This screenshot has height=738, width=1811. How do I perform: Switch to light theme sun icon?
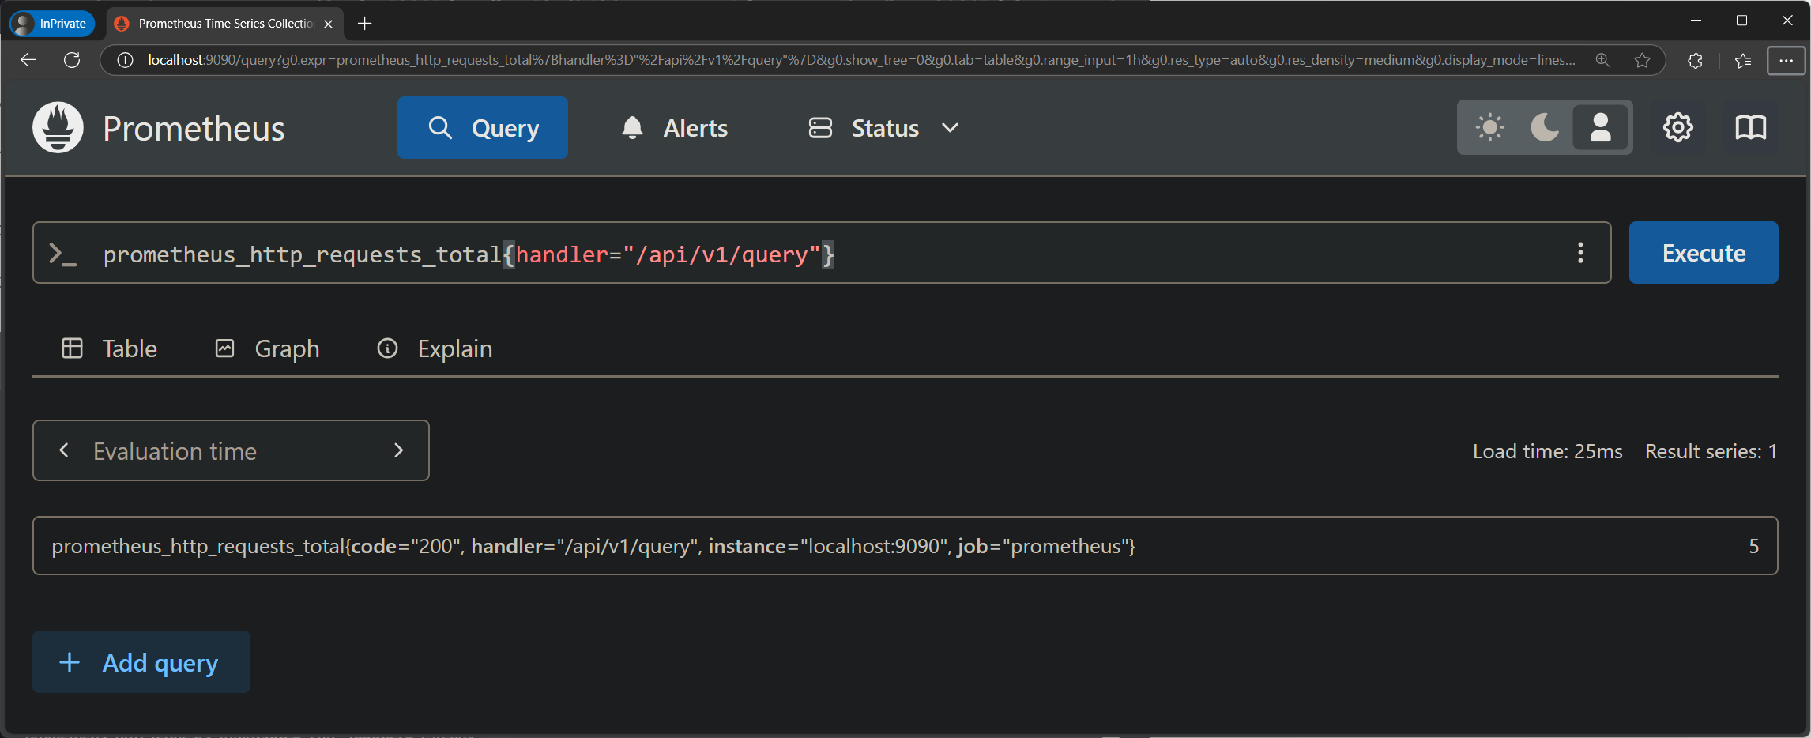[1489, 127]
